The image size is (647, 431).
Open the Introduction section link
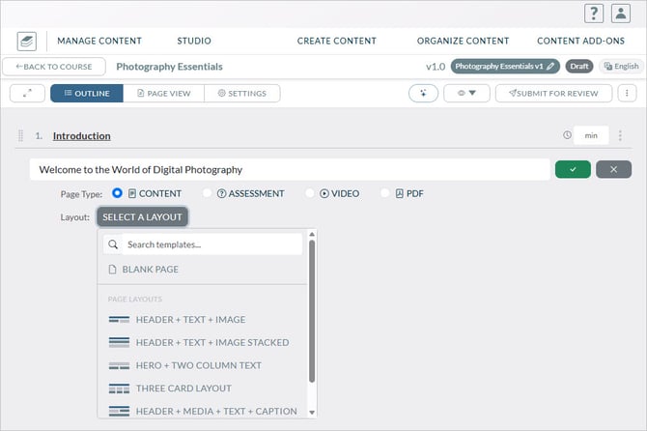tap(82, 136)
